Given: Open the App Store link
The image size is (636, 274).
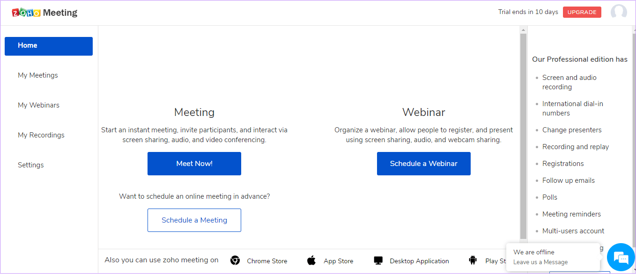Looking at the screenshot, I should (x=339, y=261).
